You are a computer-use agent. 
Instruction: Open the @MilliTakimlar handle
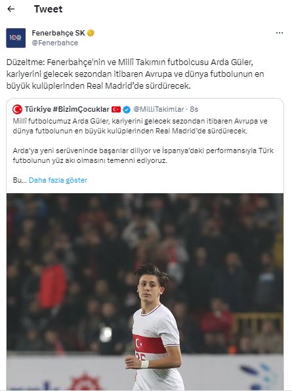[159, 109]
